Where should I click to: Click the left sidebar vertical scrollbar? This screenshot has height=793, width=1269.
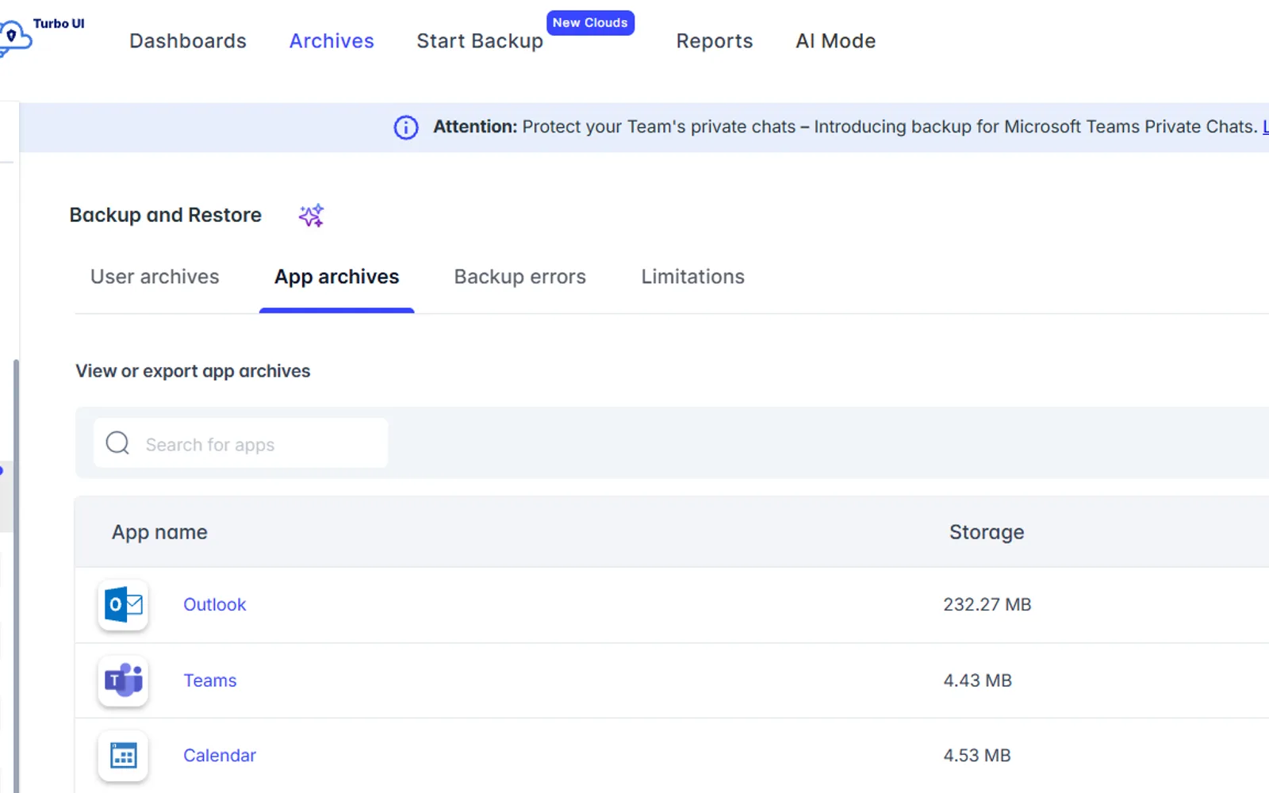click(16, 576)
